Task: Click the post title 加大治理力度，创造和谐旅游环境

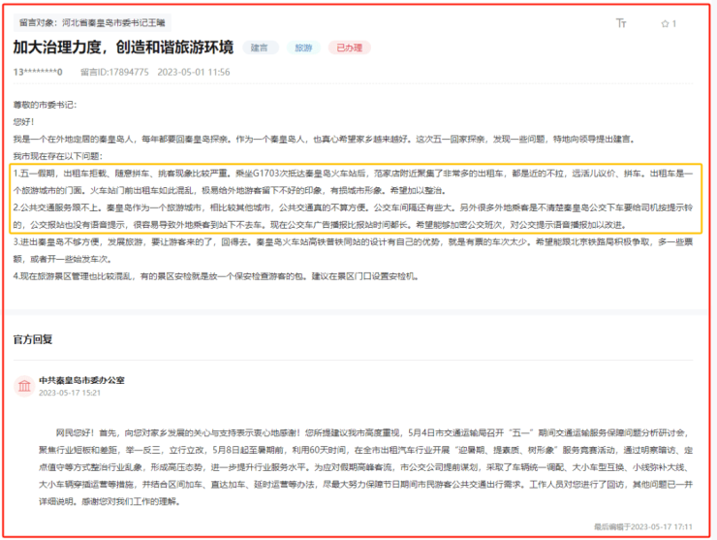Action: 123,48
